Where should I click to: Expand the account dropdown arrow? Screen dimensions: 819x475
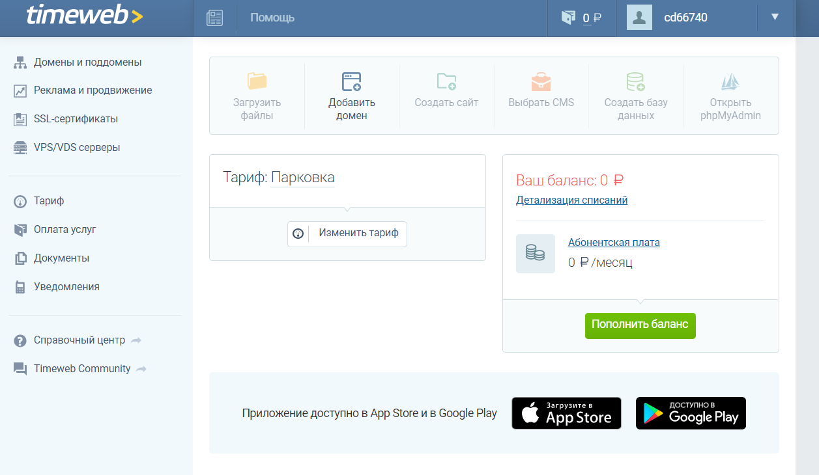(x=775, y=17)
